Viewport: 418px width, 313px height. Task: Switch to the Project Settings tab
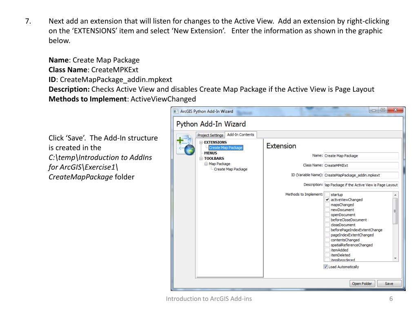pos(210,135)
